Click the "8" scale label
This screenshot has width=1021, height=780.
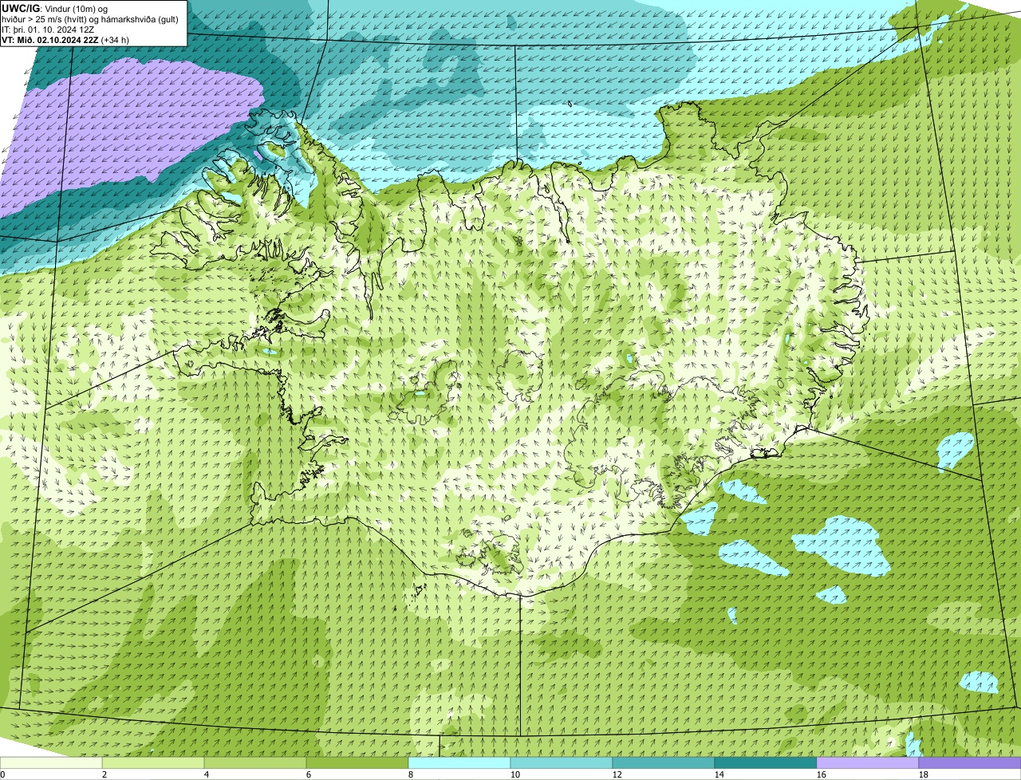tap(411, 774)
